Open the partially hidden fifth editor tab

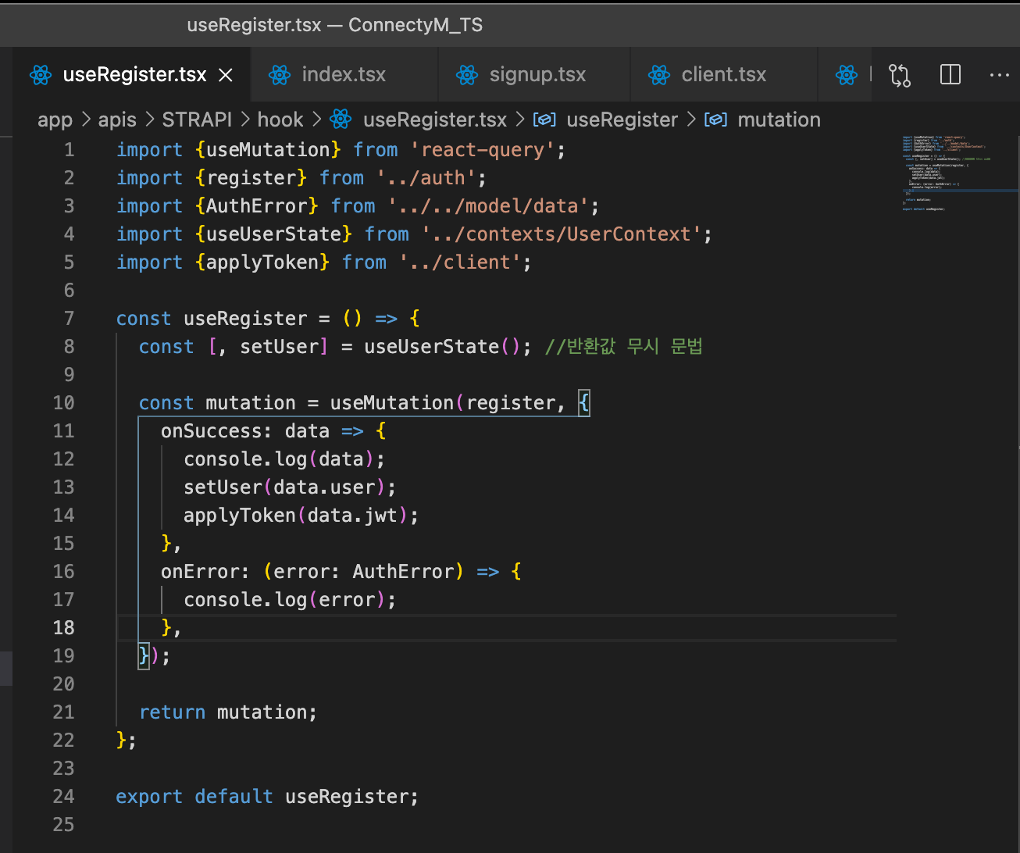tap(846, 74)
